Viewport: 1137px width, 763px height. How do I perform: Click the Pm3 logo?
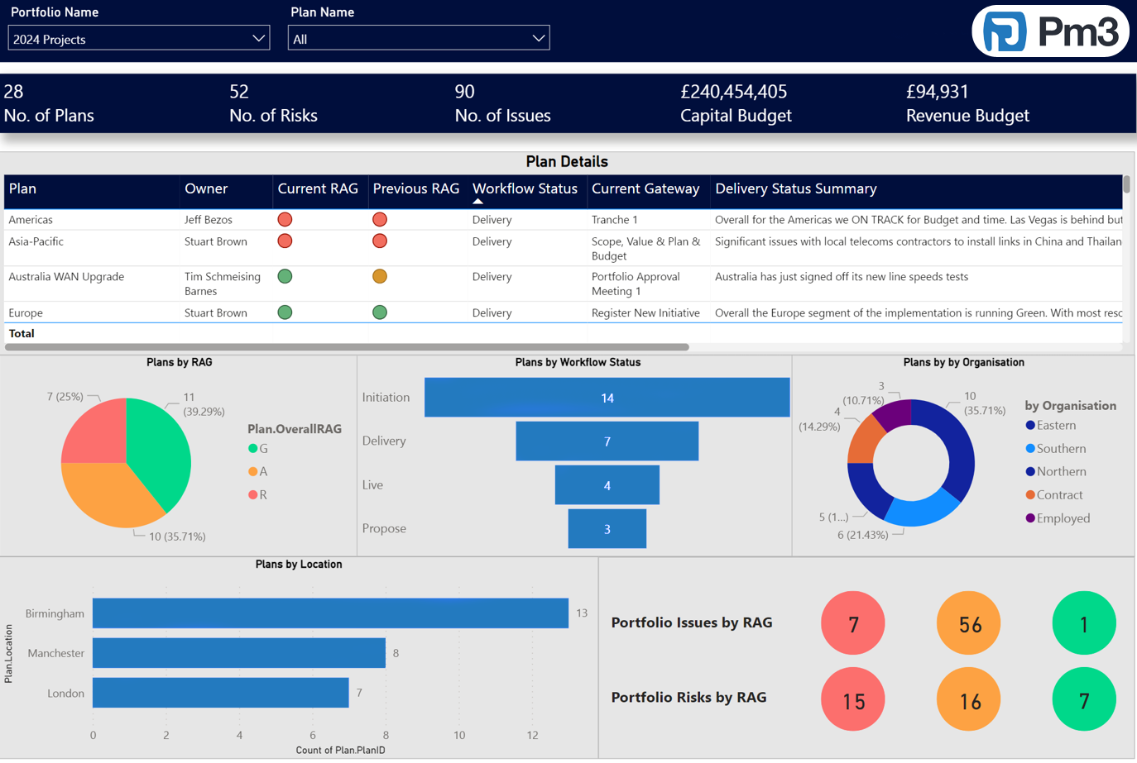tap(1050, 31)
